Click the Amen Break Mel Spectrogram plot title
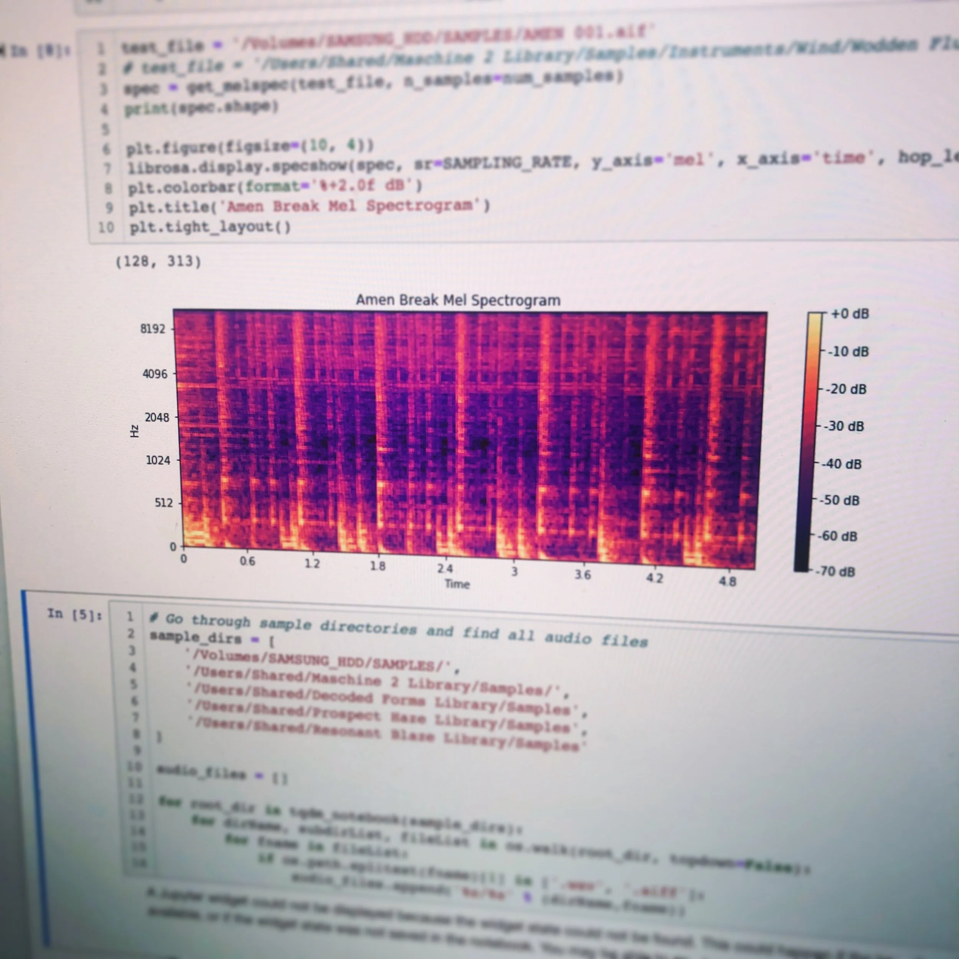 (458, 300)
